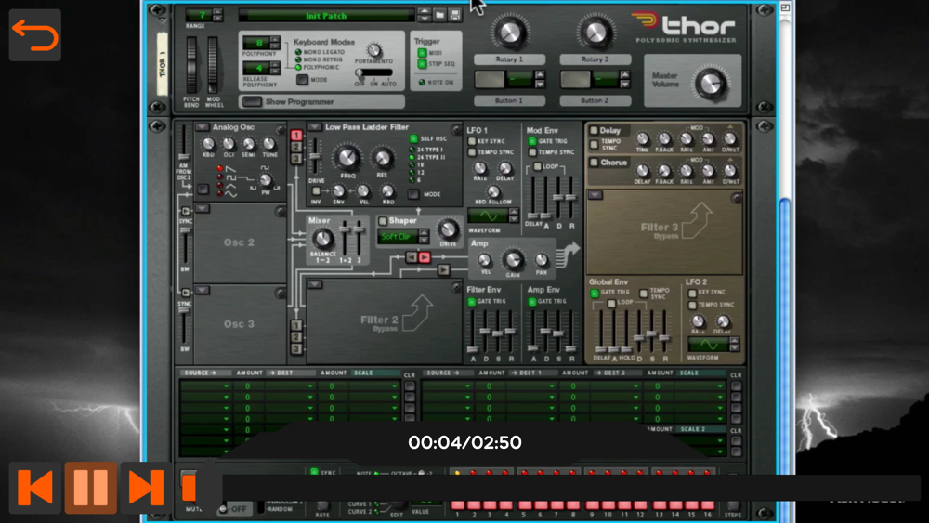Step the Release Polyphony spinner
Screen dimensions: 929x523
click(275, 68)
